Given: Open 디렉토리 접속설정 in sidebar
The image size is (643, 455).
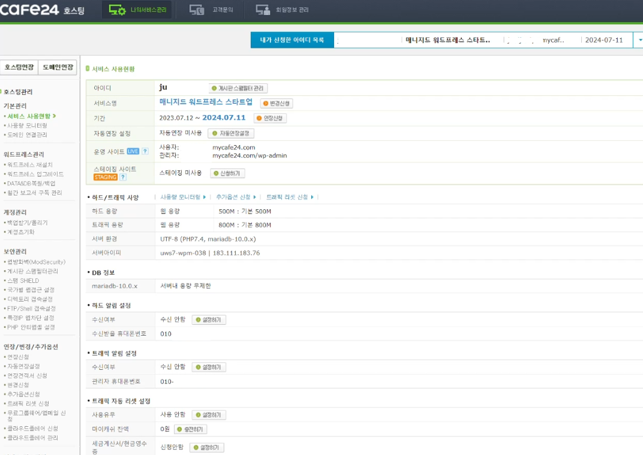Looking at the screenshot, I should pyautogui.click(x=30, y=299).
